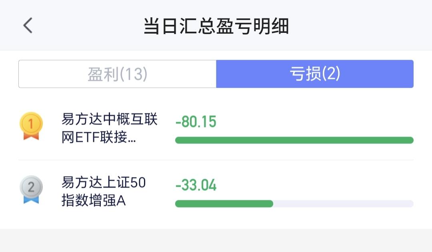Viewport: 432px width, 252px height.
Task: Click the gold rank 1 medal icon
Action: click(31, 123)
